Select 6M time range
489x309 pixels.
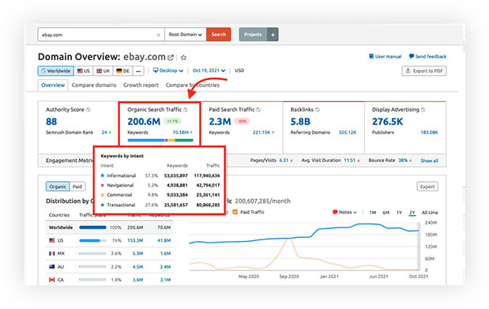pos(386,213)
